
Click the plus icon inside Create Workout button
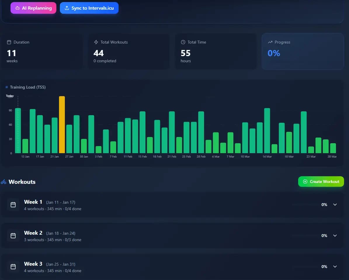pyautogui.click(x=305, y=182)
